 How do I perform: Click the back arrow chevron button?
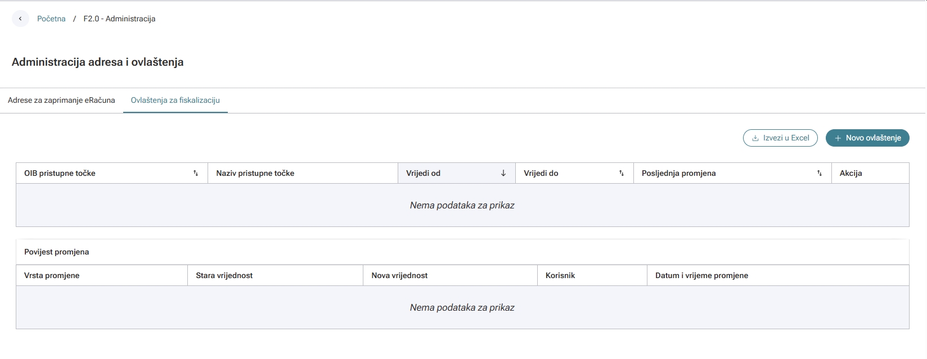[20, 19]
